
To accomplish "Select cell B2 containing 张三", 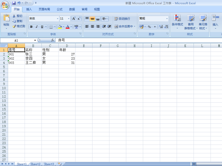I will 33,54.
